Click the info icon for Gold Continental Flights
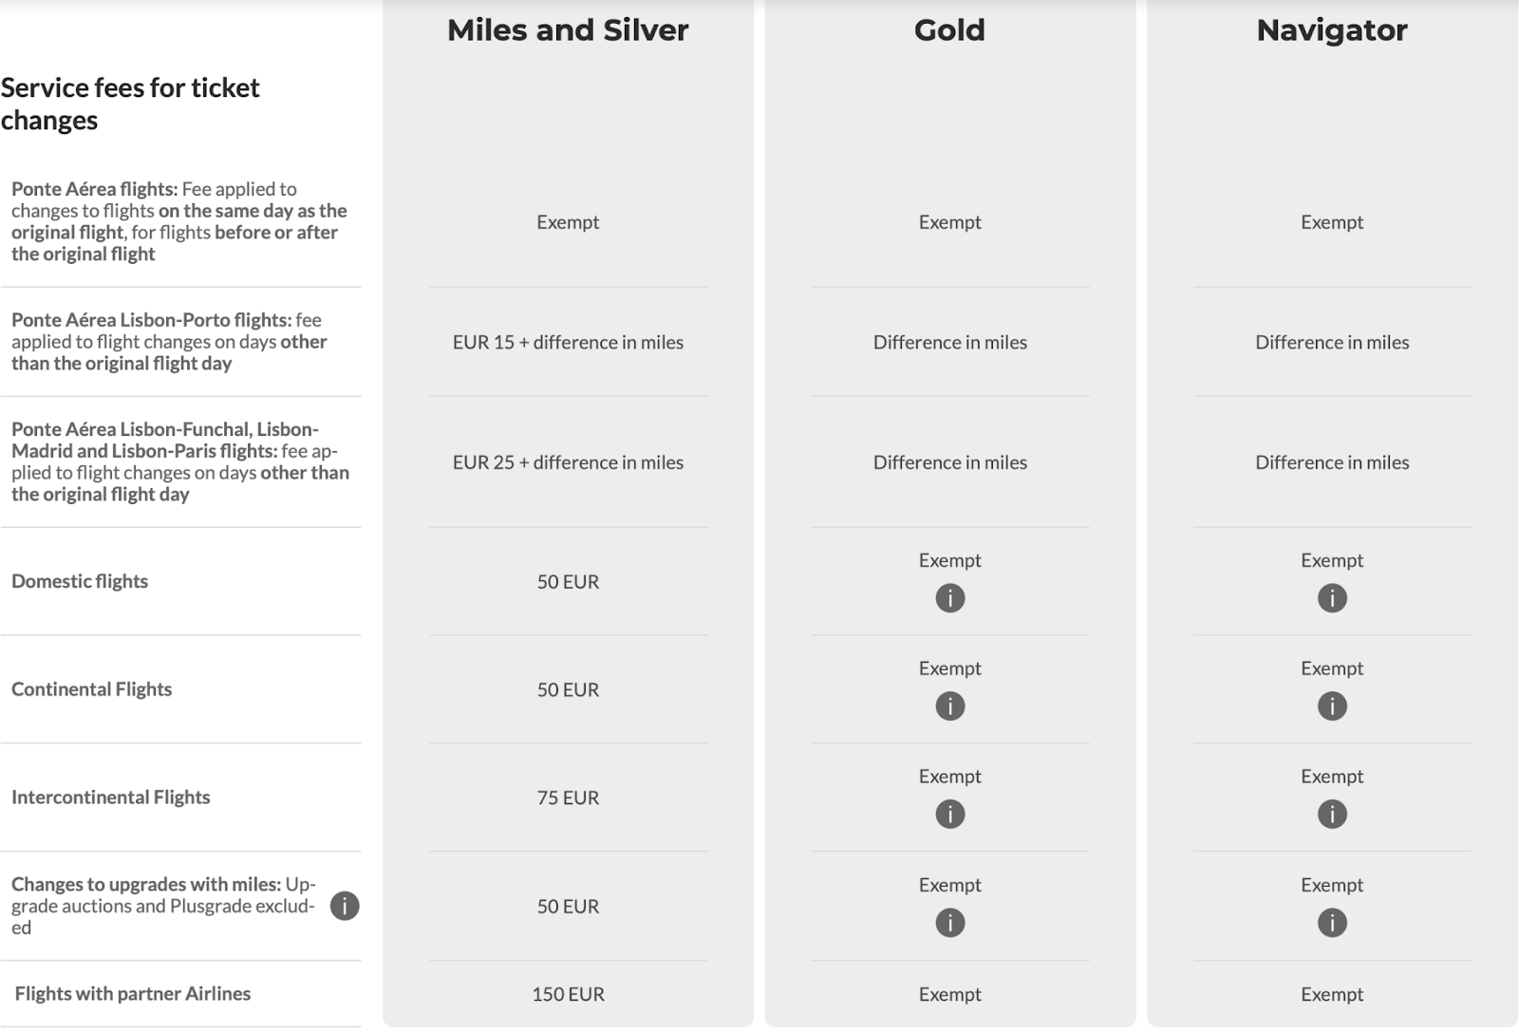1519x1033 pixels. 950,706
